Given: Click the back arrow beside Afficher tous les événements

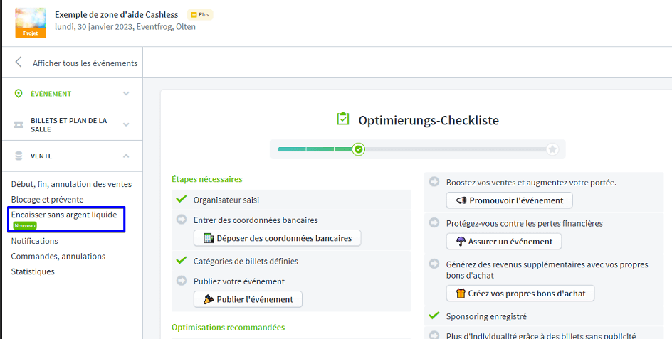Looking at the screenshot, I should tap(19, 63).
